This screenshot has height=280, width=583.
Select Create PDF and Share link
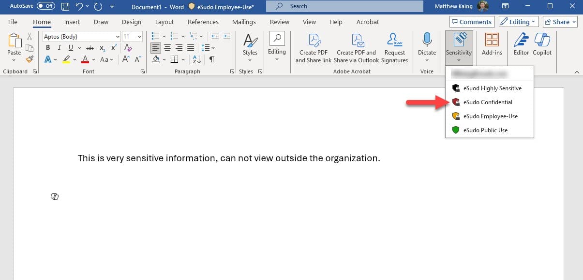point(314,47)
